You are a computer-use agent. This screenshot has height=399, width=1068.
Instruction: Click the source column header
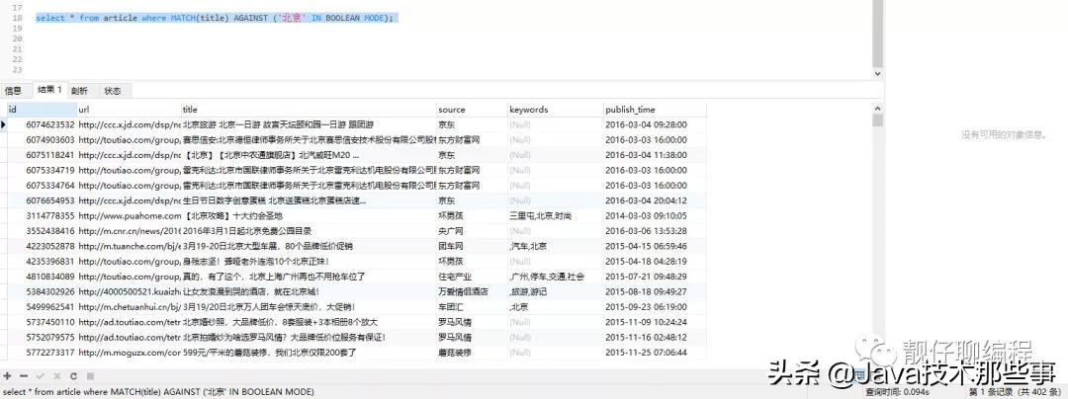(x=471, y=109)
